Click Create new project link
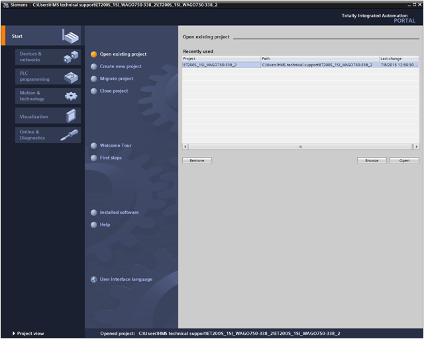Viewport: 424px width, 339px height. coord(121,66)
